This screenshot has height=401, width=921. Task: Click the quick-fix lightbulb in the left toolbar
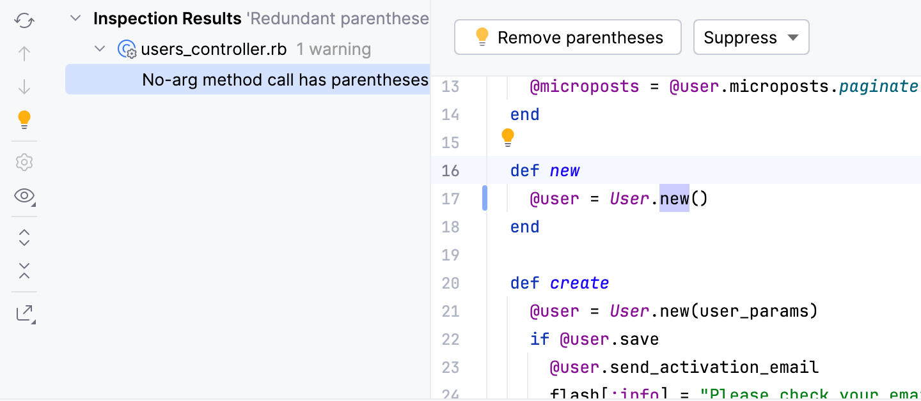[x=24, y=119]
